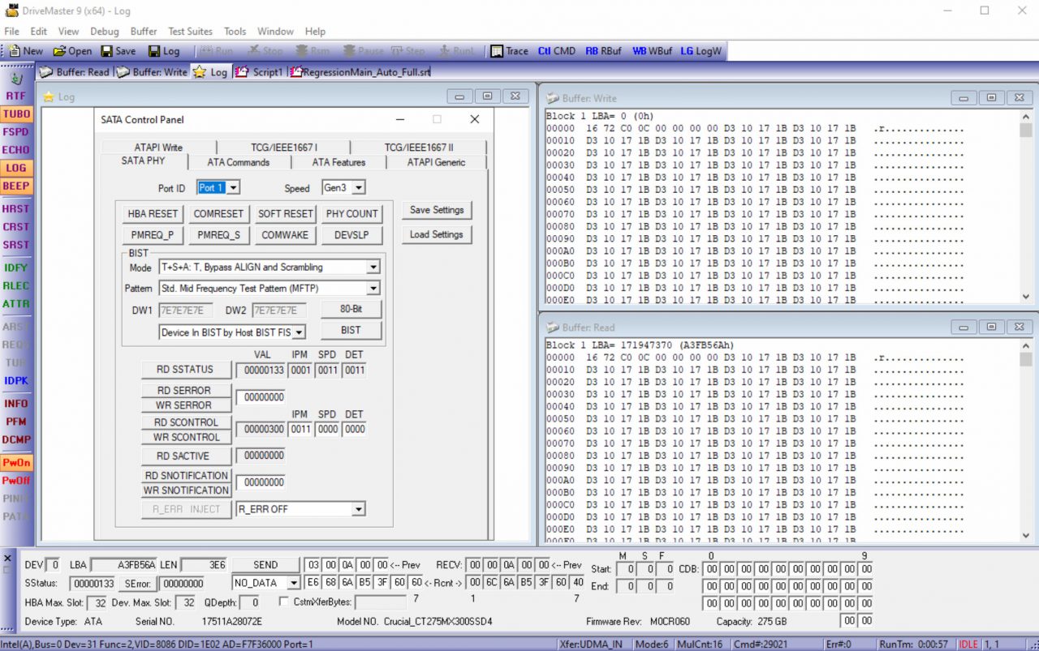The image size is (1039, 651).
Task: Click the COMRESET button
Action: click(218, 214)
